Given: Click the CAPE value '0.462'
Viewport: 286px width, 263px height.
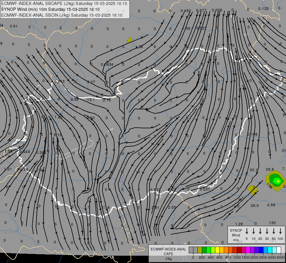Looking at the screenshot, I should click(x=186, y=11).
